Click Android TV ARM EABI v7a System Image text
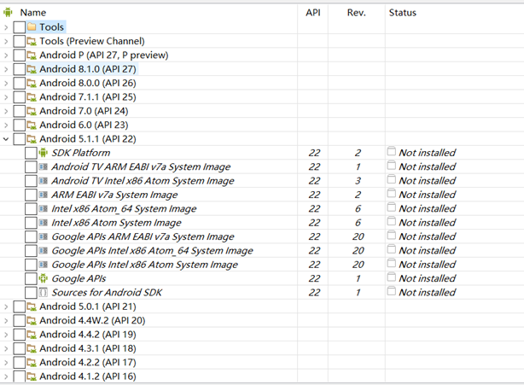Screen dimensions: 524x385 tap(141, 166)
